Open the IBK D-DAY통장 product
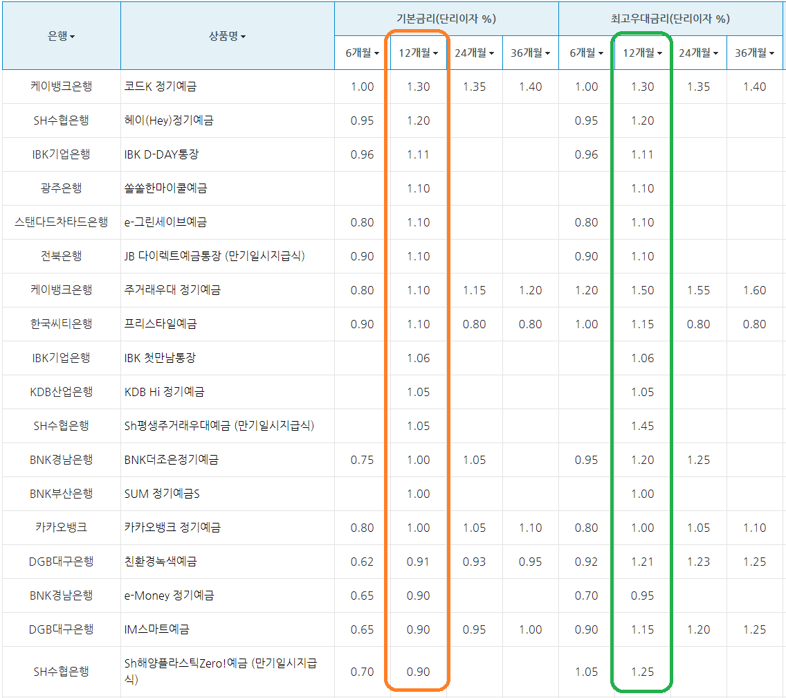This screenshot has width=786, height=698. pyautogui.click(x=161, y=154)
